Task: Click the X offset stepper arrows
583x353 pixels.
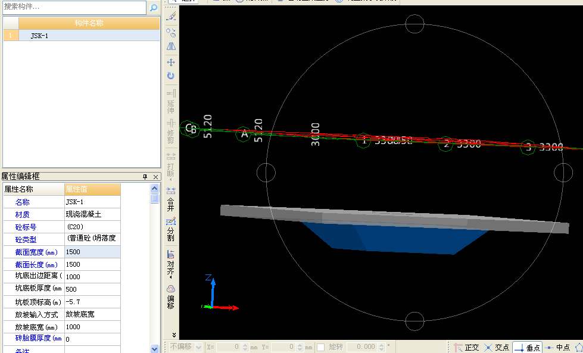Action: (x=245, y=347)
